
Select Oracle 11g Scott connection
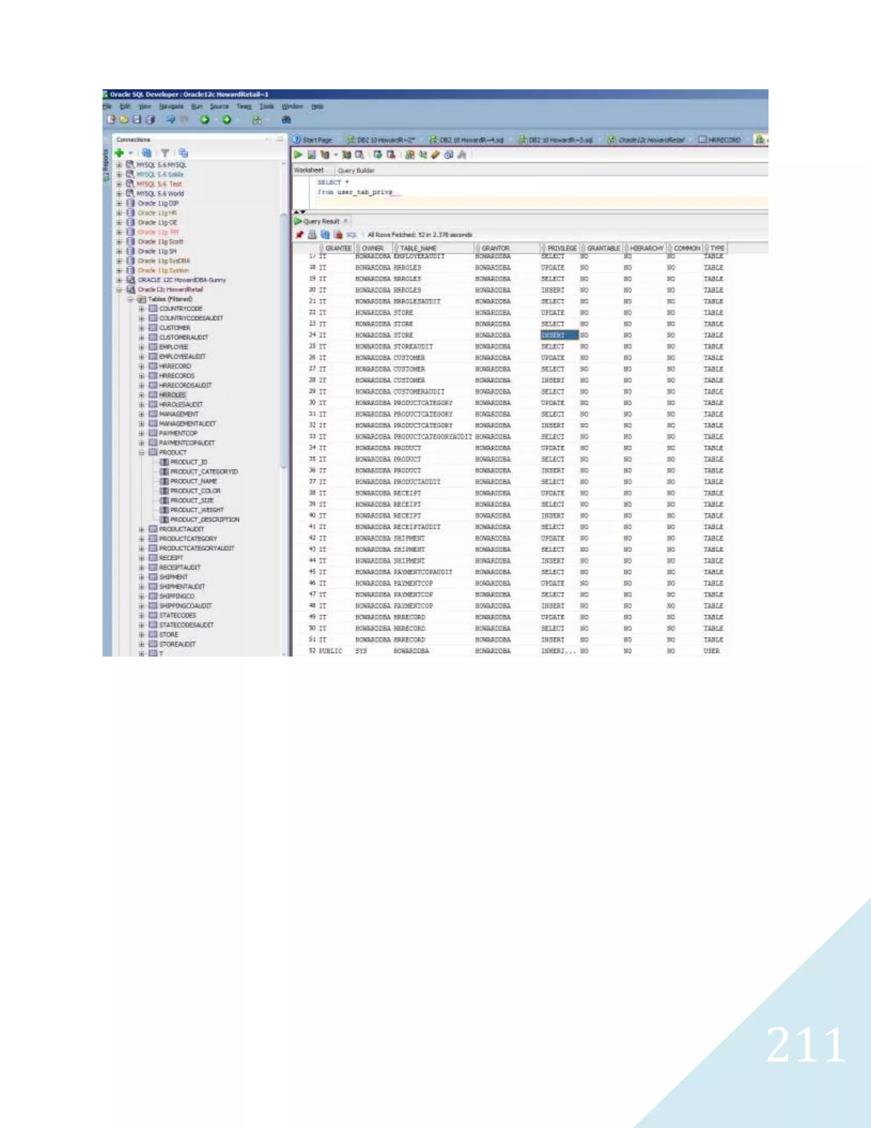tap(160, 242)
